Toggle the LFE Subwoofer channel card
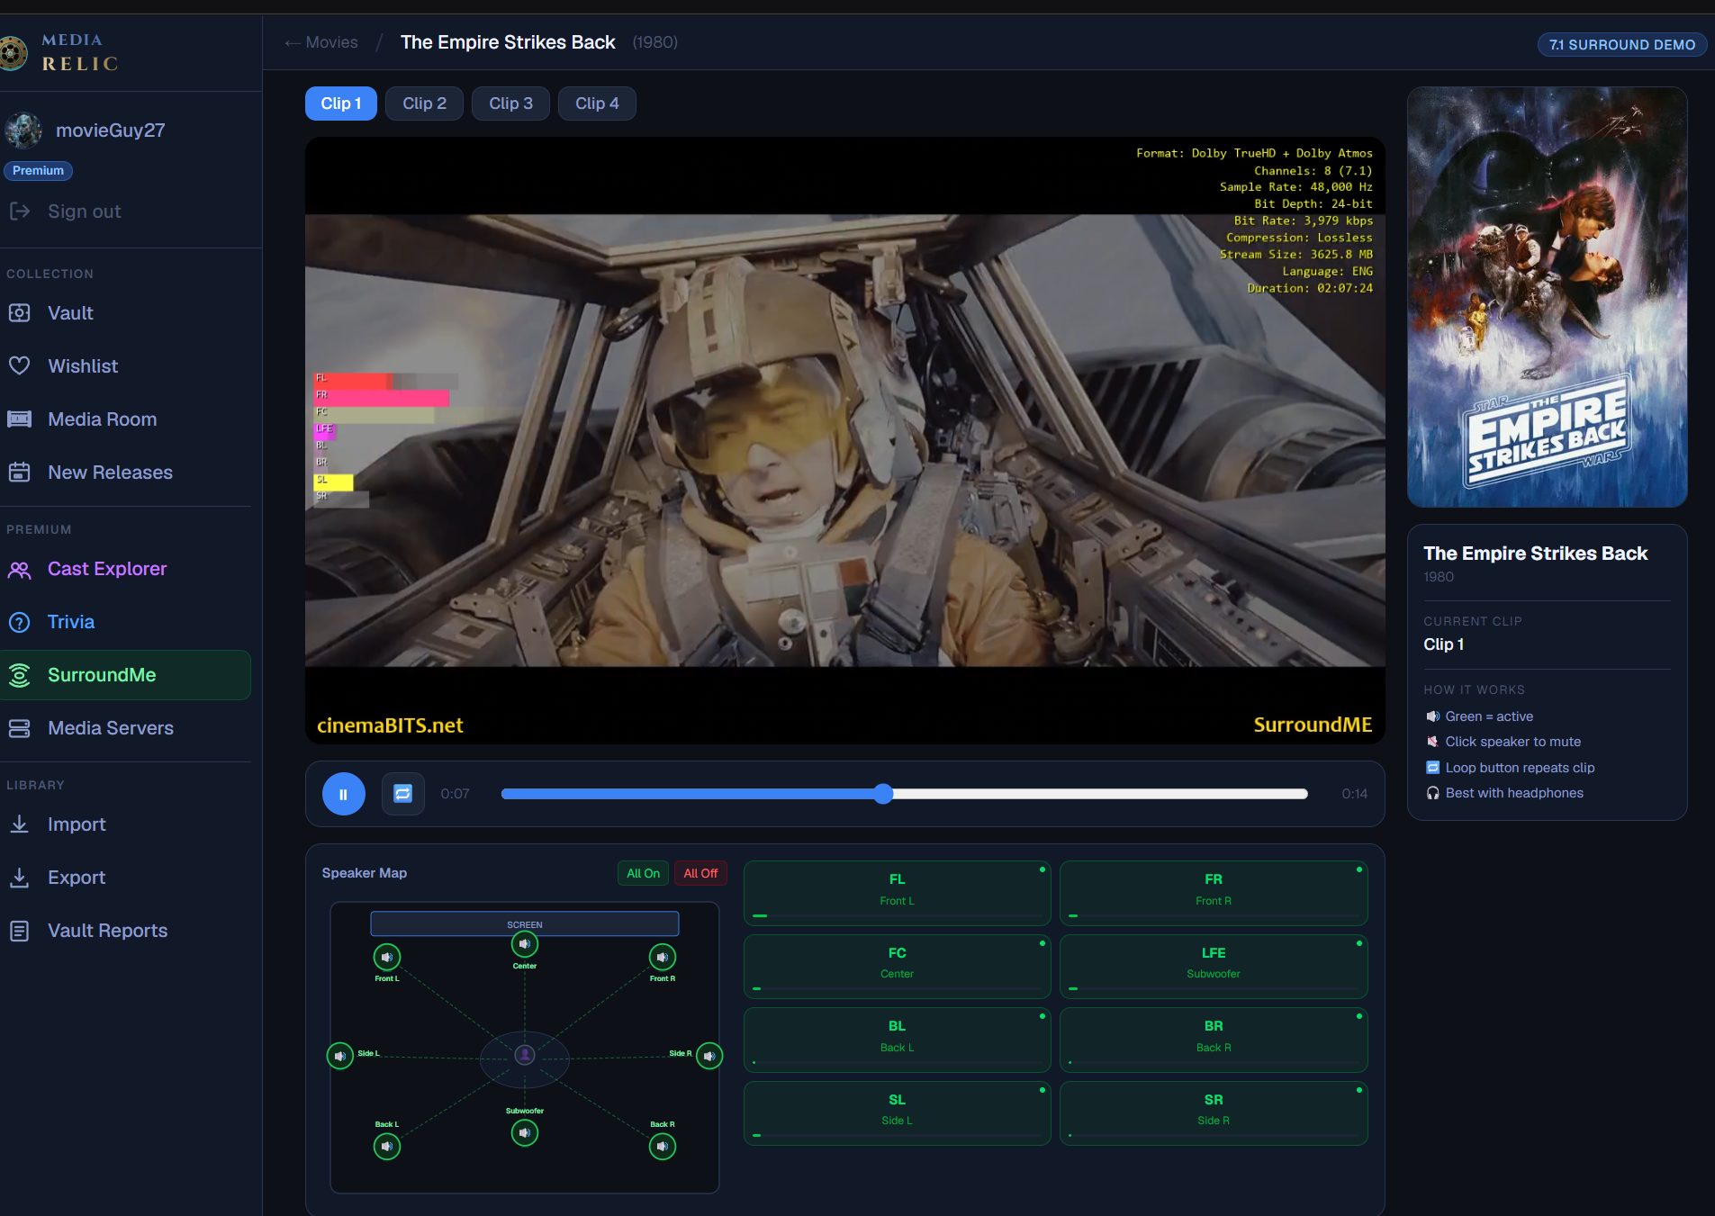The height and width of the screenshot is (1216, 1715). tap(1214, 967)
